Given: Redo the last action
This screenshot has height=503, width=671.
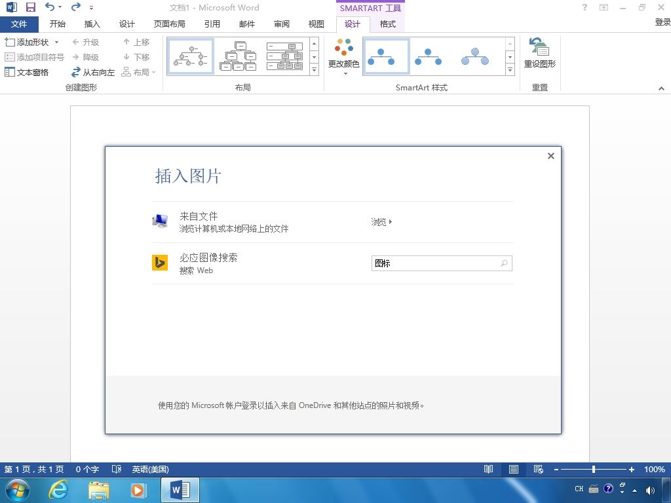Looking at the screenshot, I should (76, 7).
